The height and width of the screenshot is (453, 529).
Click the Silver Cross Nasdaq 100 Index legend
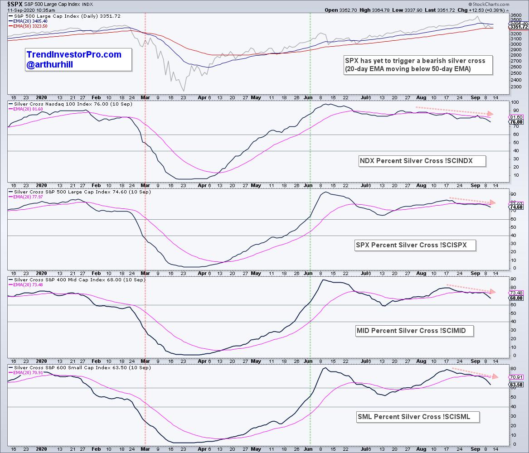tap(71, 104)
